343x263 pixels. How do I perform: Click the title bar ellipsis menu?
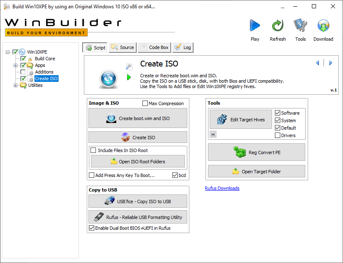[x=283, y=7]
